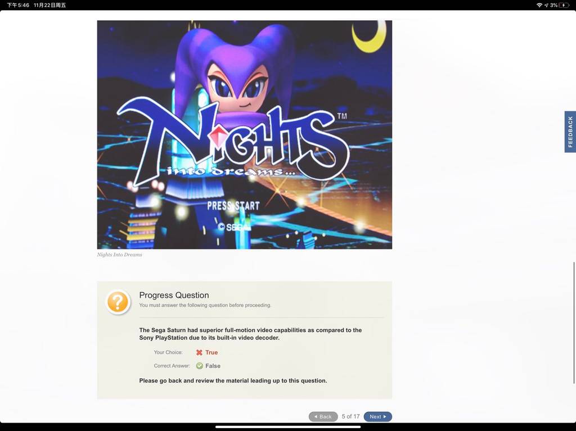Tap the 3% battery percentage text
Viewport: 576px width, 431px height.
tap(553, 5)
